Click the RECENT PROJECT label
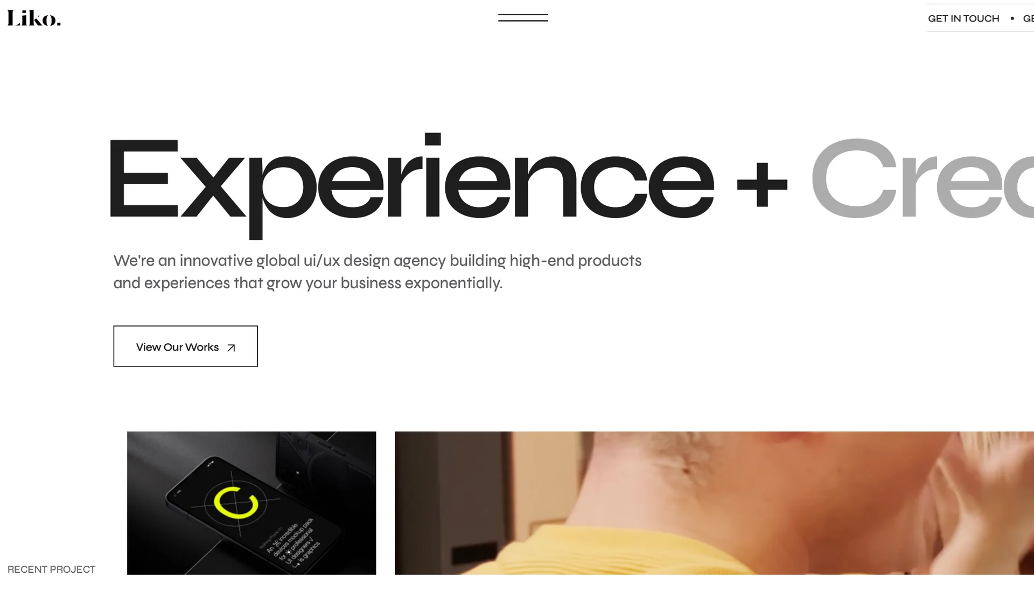Viewport: 1034px width, 598px height. (51, 569)
